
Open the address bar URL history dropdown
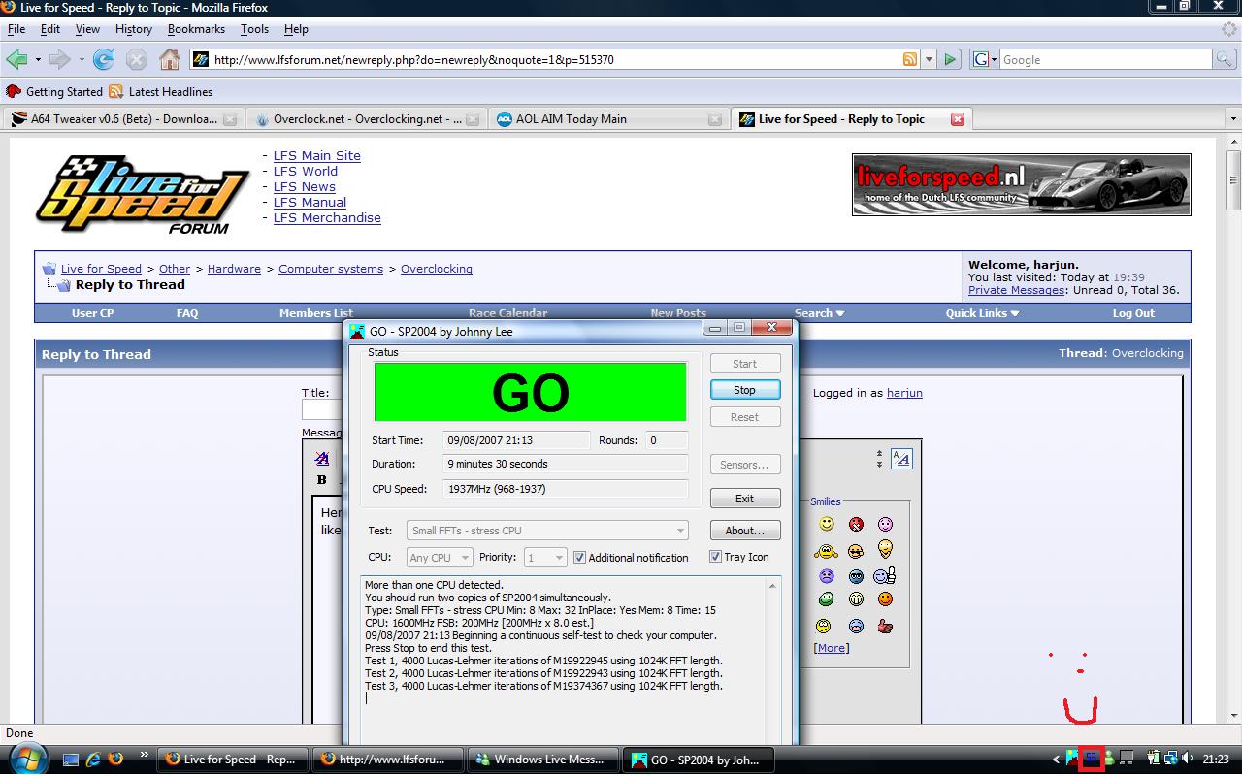929,59
